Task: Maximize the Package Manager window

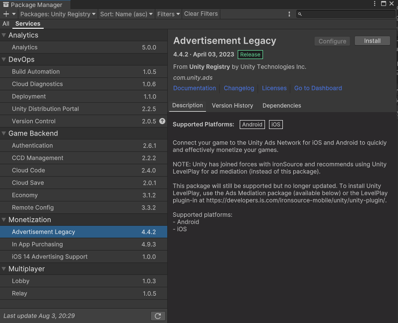Action: tap(384, 3)
